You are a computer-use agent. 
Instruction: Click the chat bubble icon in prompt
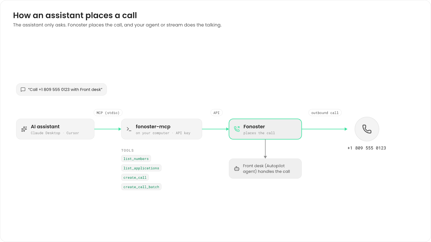(23, 90)
